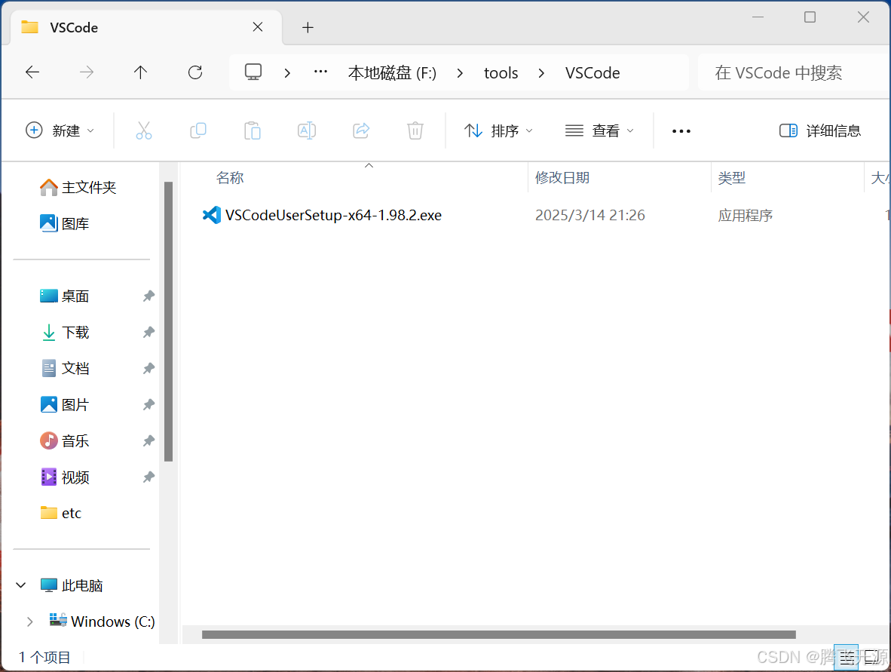Click the Copy icon in toolbar
The image size is (891, 672).
coord(197,130)
